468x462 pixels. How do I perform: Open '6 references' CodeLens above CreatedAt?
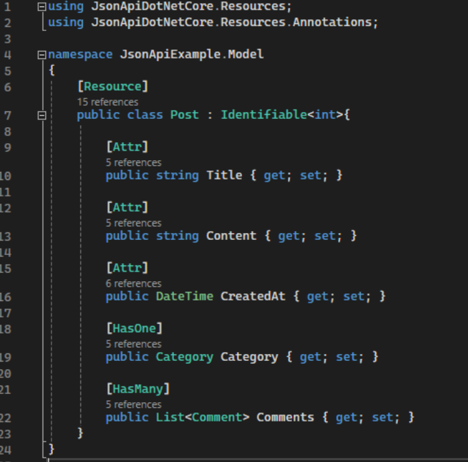[133, 283]
